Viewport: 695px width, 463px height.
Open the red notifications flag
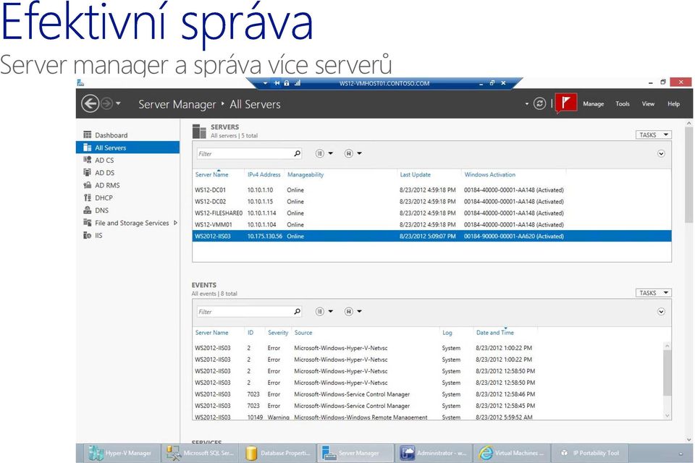click(566, 103)
